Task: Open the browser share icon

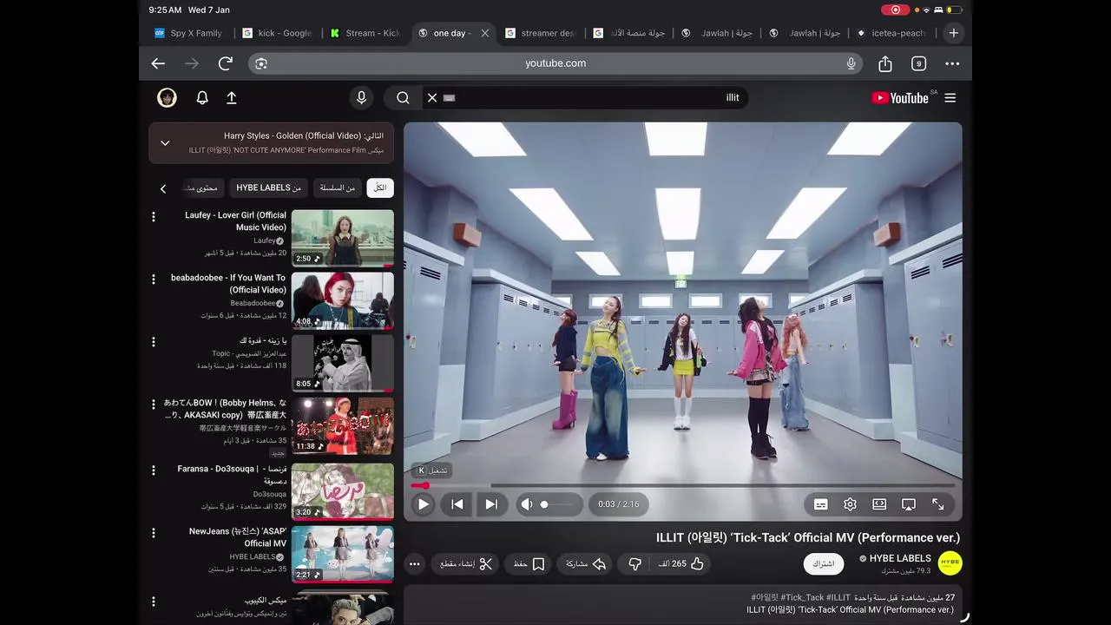Action: click(885, 63)
